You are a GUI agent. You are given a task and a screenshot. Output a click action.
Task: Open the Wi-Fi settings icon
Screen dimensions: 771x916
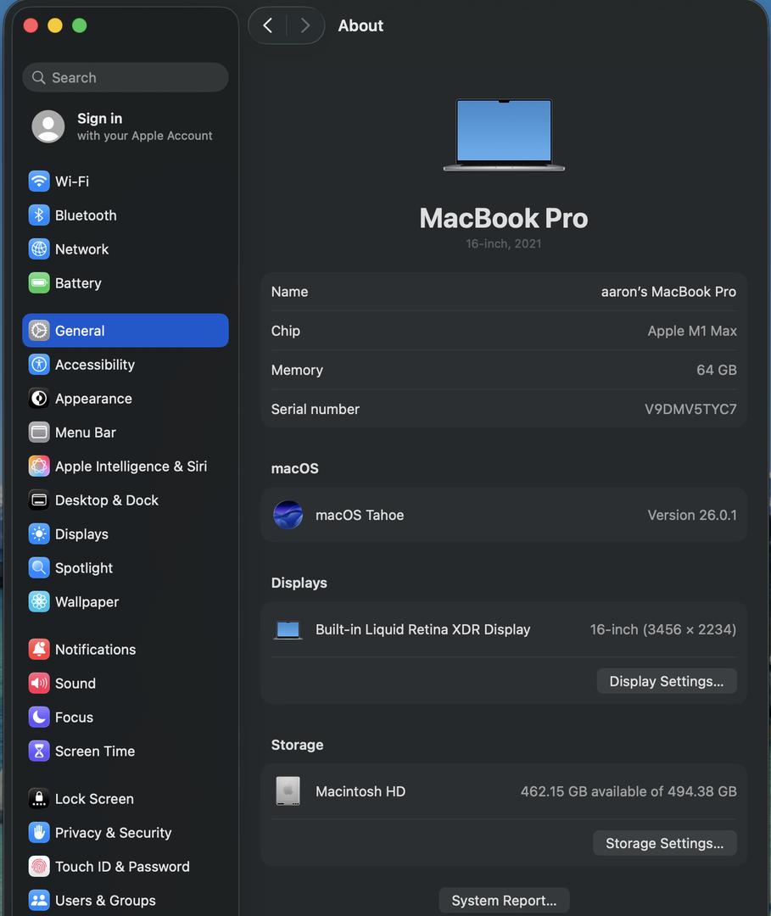[x=39, y=182]
